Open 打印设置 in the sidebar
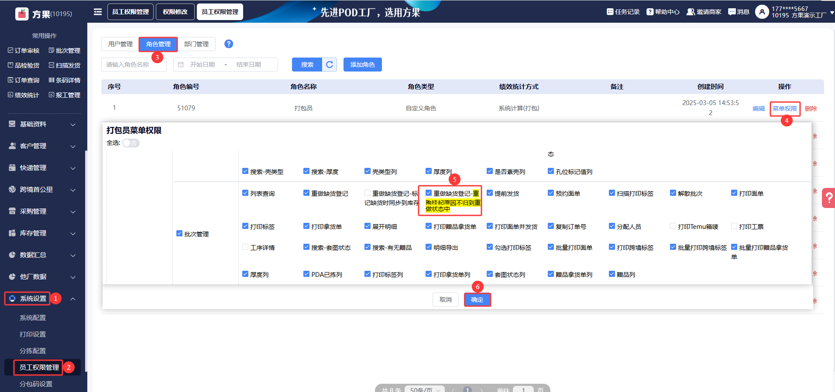The width and height of the screenshot is (835, 392). point(33,334)
